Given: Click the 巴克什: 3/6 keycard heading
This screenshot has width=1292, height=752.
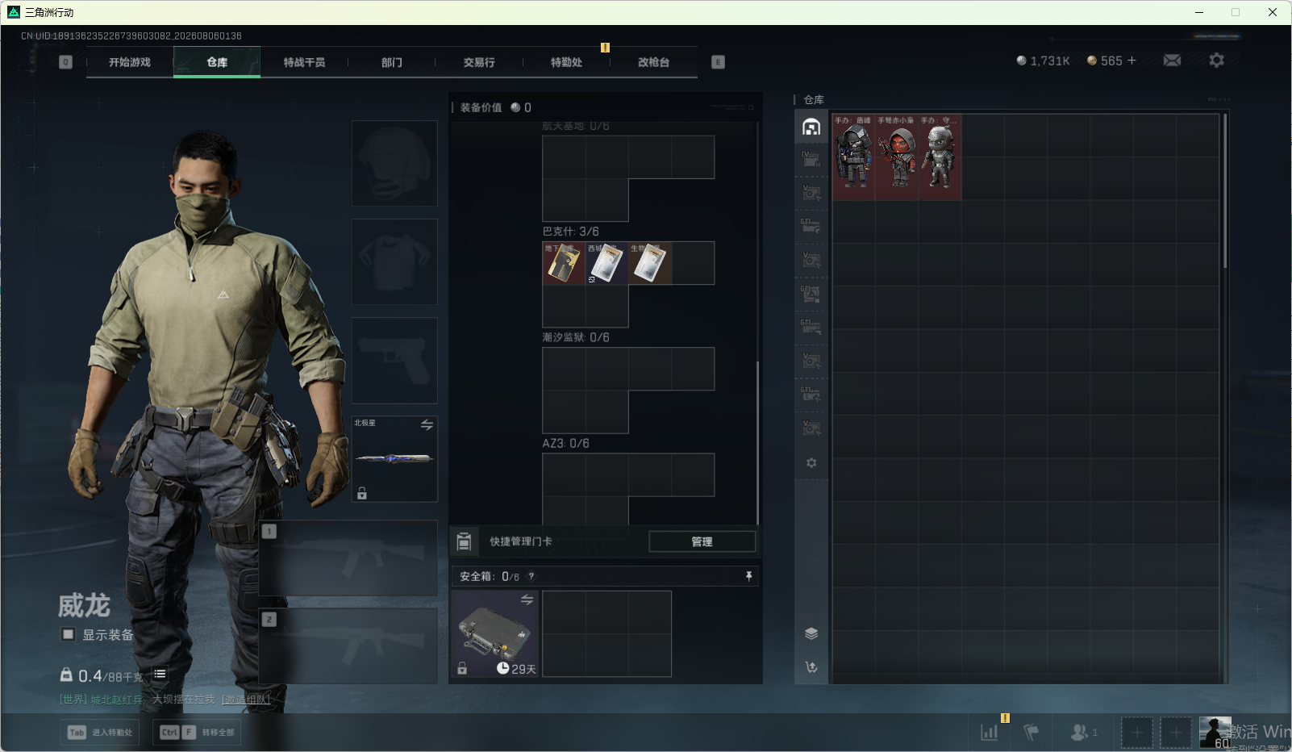Looking at the screenshot, I should click(570, 232).
